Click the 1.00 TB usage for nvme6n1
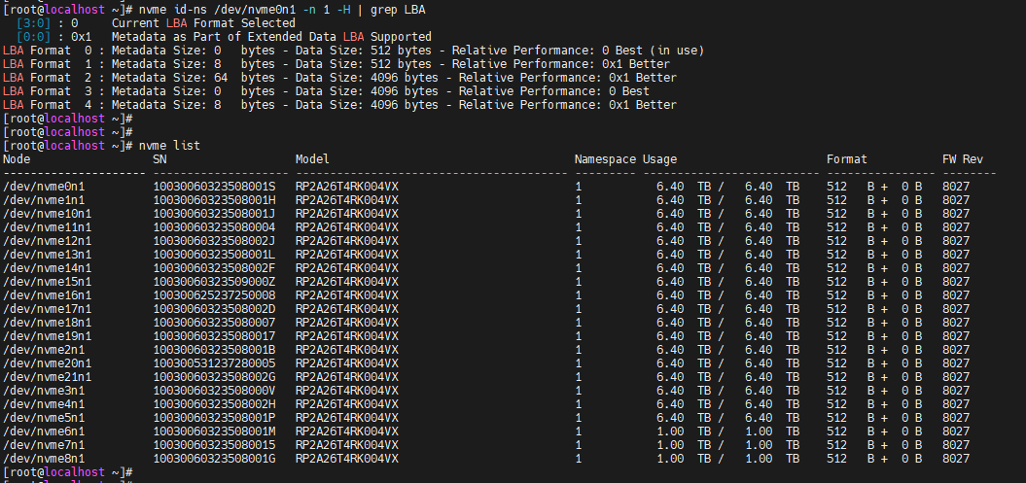Viewport: 1026px width, 483px height. pos(727,431)
